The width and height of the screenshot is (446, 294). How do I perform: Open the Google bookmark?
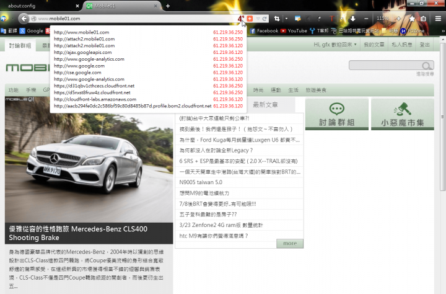coord(32,31)
